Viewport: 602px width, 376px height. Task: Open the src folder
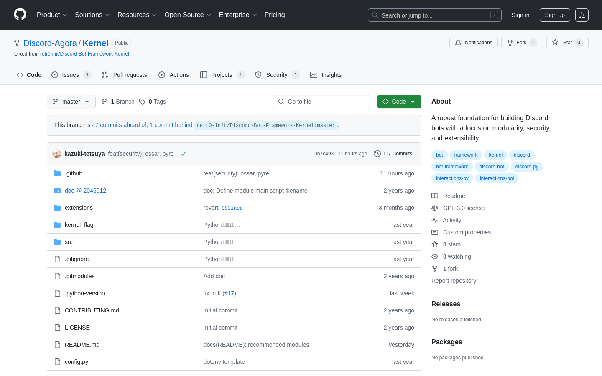[x=69, y=242]
